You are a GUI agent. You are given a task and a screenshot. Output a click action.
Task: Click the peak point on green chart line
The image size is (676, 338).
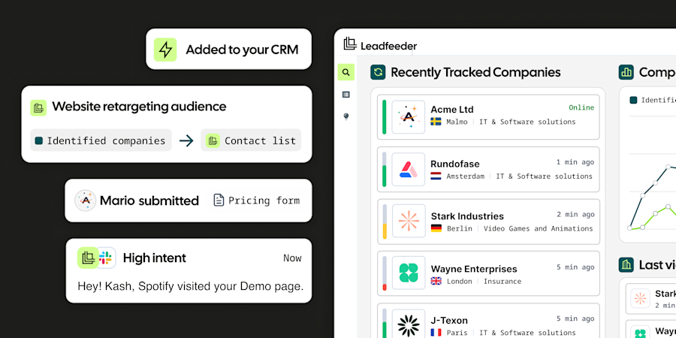(668, 207)
